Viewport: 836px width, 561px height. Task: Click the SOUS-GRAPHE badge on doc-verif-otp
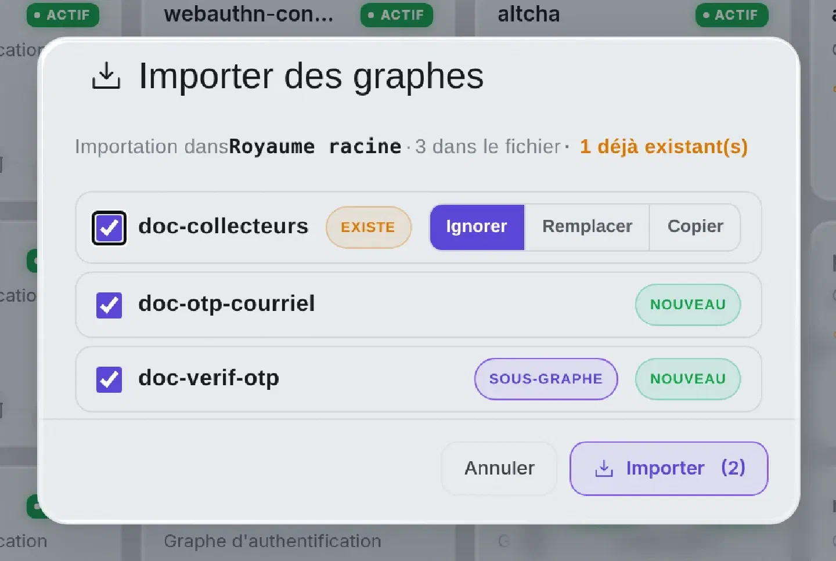click(x=546, y=379)
